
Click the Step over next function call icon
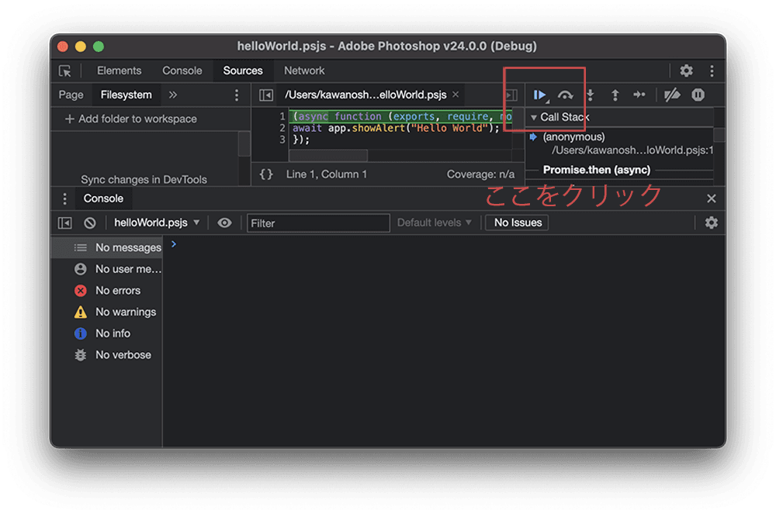(566, 95)
